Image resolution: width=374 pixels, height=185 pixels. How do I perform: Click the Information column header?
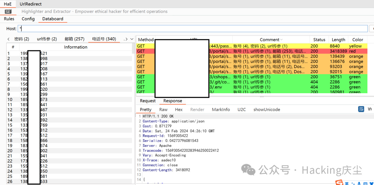(75, 47)
